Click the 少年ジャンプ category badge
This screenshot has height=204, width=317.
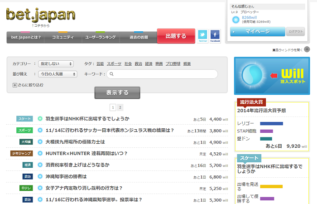22,154
